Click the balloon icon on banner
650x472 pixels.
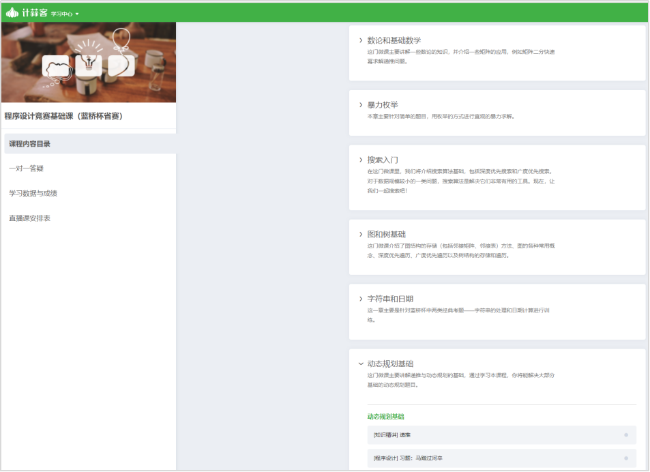(121, 64)
